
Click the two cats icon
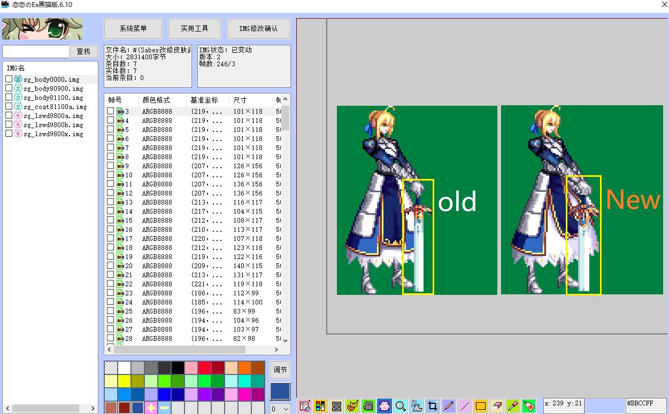pos(352,405)
